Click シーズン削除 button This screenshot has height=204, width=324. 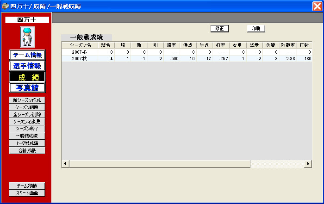(27, 107)
